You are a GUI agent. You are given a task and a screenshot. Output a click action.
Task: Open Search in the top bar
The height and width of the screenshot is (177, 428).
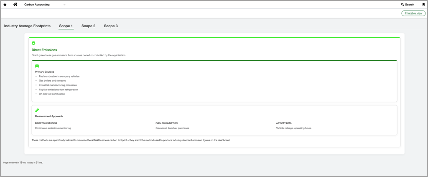coord(408,5)
